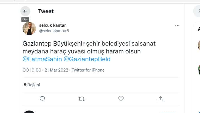The height and width of the screenshot is (113, 200).
Task: Click the back arrow (Geri) button
Action: (x=25, y=11)
